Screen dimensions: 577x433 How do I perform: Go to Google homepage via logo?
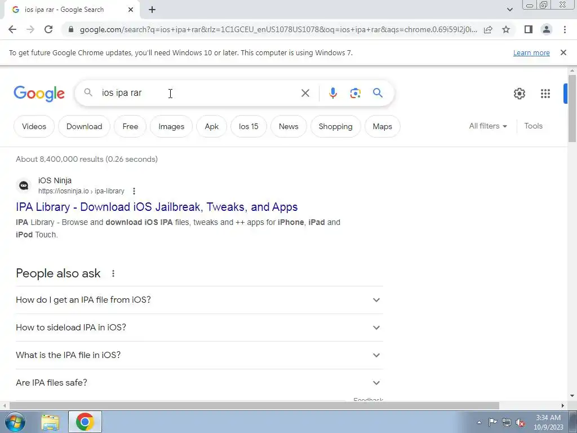[x=39, y=94]
